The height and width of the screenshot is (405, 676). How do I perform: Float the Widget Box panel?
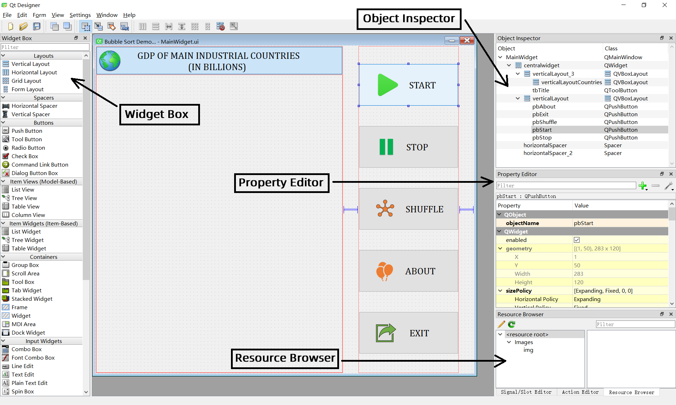click(x=76, y=38)
